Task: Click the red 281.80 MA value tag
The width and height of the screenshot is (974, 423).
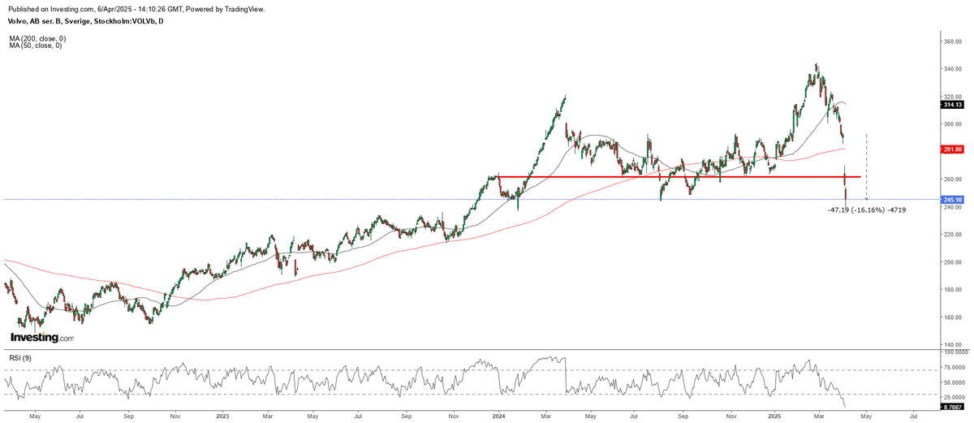Action: tap(952, 149)
